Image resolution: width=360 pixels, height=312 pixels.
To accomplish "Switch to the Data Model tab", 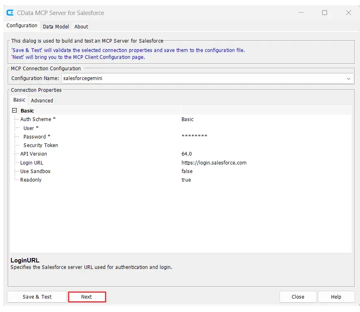I will [x=56, y=26].
